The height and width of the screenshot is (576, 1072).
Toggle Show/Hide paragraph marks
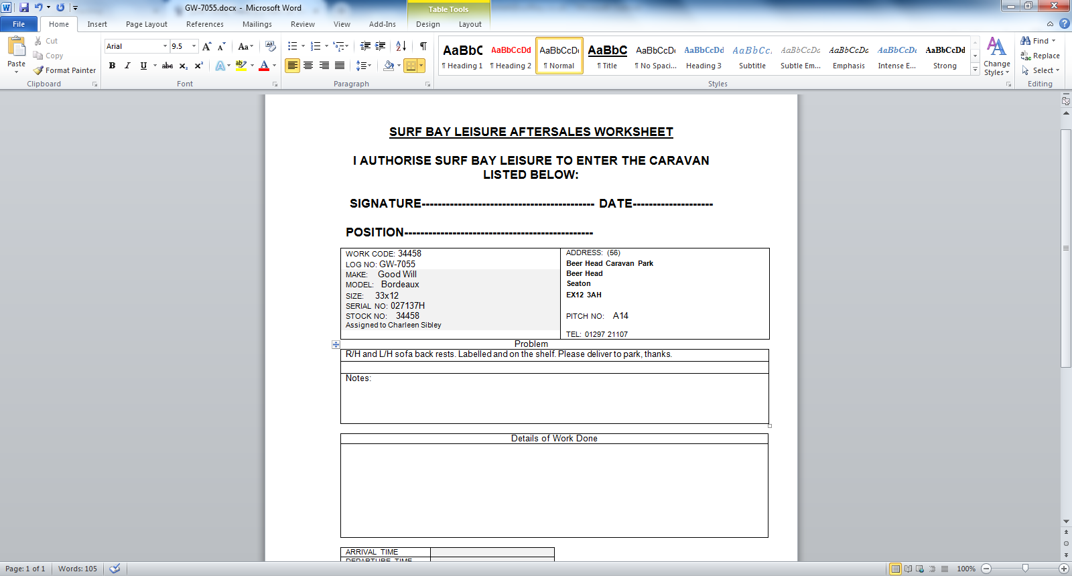point(423,46)
